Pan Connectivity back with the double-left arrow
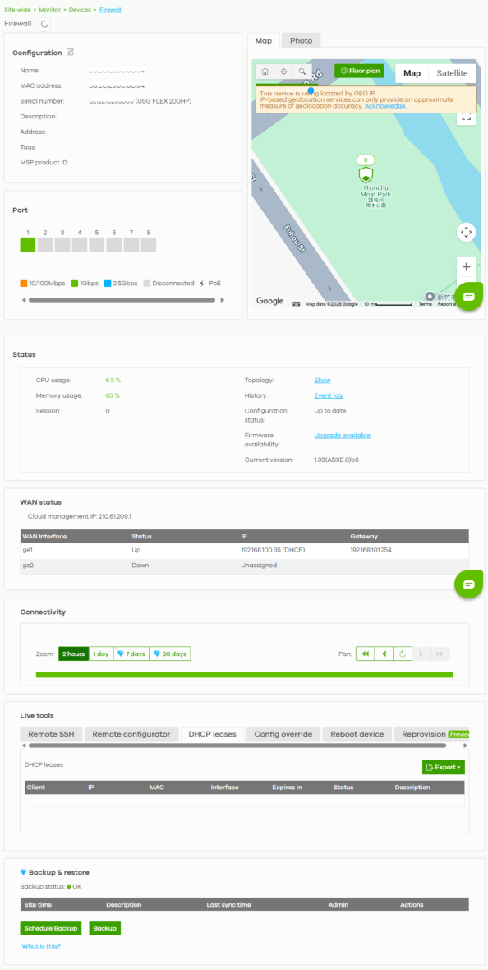This screenshot has height=970, width=488. coord(365,654)
